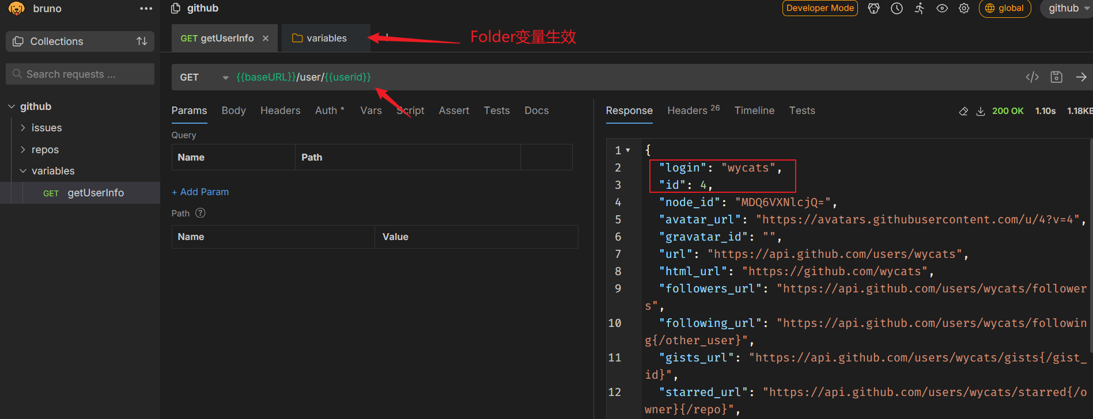Open the Timeline tab
1093x419 pixels.
754,111
